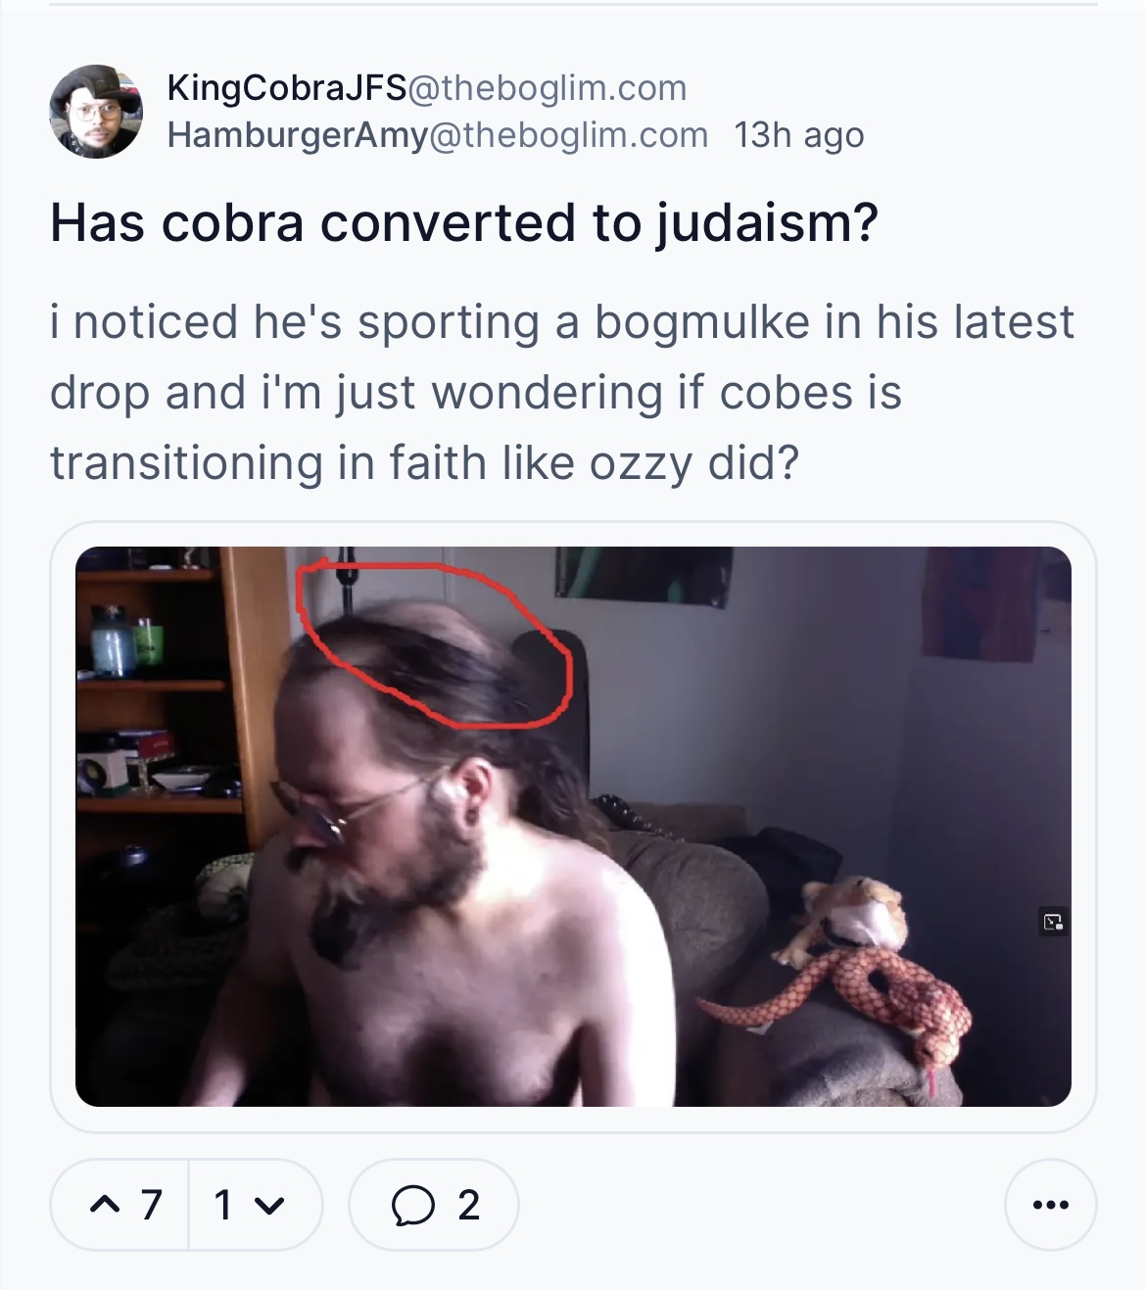The height and width of the screenshot is (1290, 1145).
Task: Select the toy snake in the image
Action: [x=842, y=1009]
